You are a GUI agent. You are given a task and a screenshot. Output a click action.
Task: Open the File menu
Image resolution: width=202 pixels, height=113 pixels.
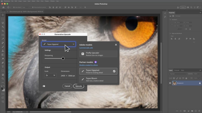click(12, 1)
